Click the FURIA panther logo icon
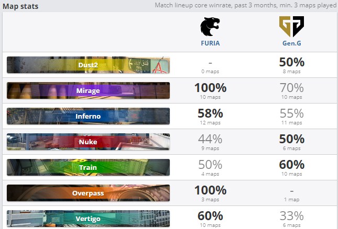Image resolution: width=338 pixels, height=229 pixels. point(210,26)
